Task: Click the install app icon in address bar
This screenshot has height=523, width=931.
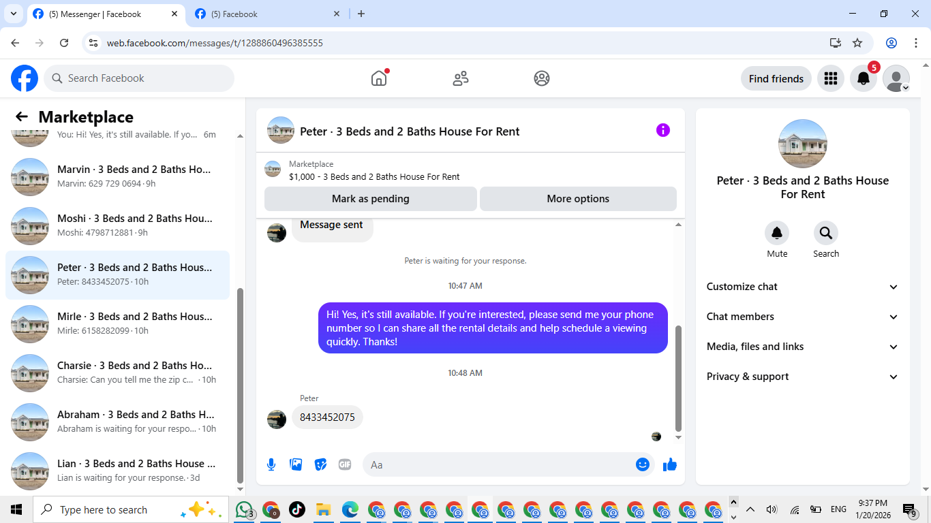Action: pos(836,43)
